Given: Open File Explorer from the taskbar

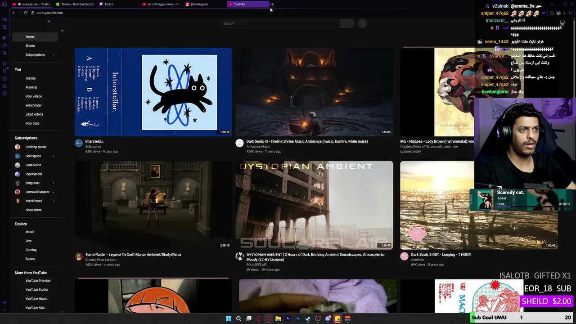Looking at the screenshot, I should pyautogui.click(x=278, y=319).
